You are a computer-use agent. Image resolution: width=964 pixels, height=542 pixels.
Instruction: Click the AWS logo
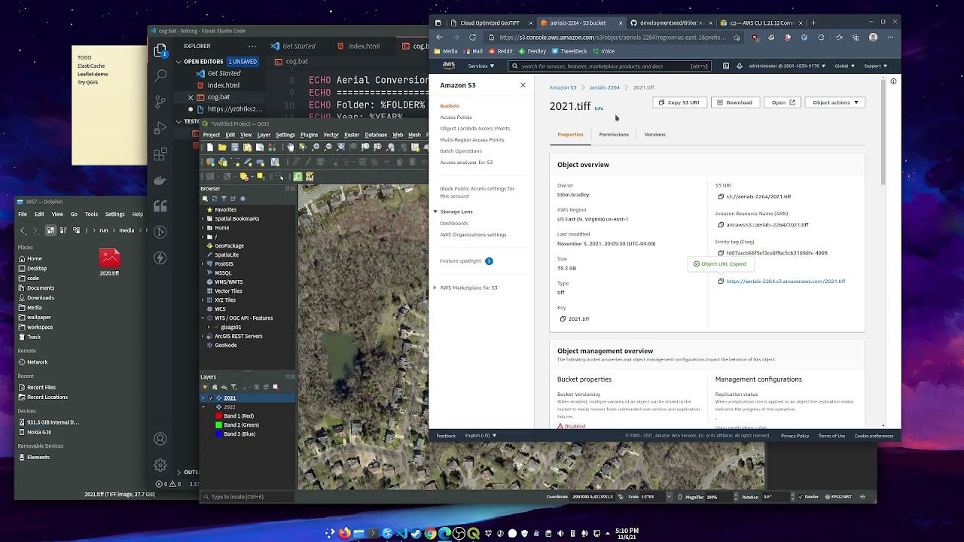point(449,66)
